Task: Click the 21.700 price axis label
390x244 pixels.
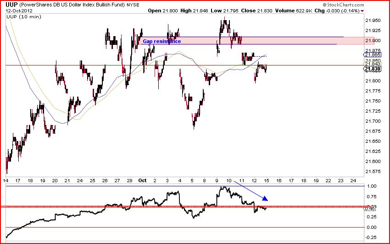Action: (373, 121)
